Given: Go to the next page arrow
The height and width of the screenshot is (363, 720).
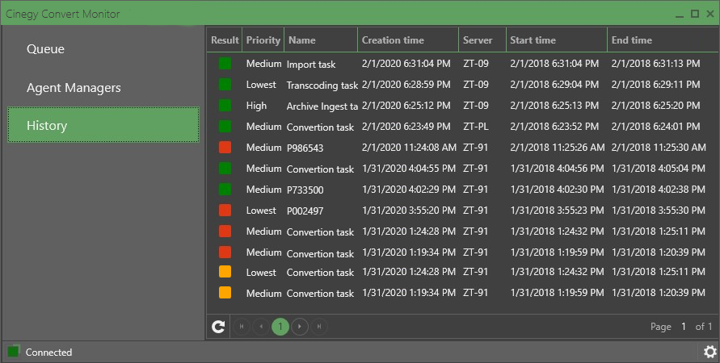Looking at the screenshot, I should pyautogui.click(x=300, y=327).
